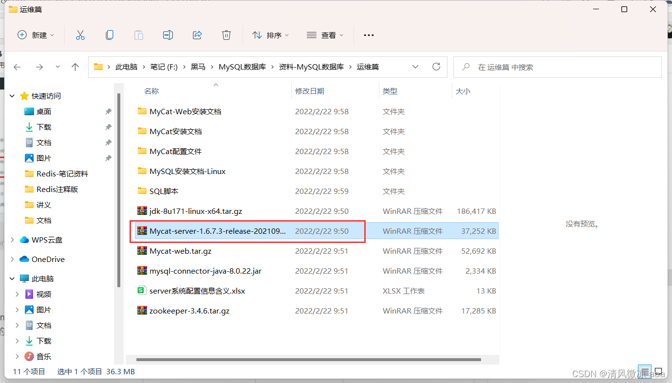Click the Mycat-web.tar.gz archive icon
The height and width of the screenshot is (383, 672).
coord(142,251)
